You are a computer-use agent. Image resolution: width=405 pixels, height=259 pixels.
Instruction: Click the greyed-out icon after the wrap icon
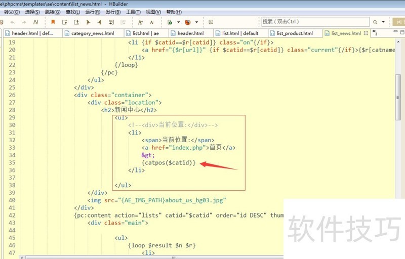point(123,22)
